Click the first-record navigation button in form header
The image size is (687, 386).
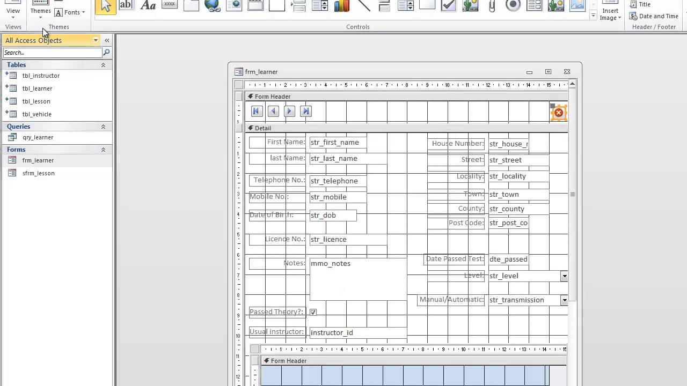(x=256, y=111)
